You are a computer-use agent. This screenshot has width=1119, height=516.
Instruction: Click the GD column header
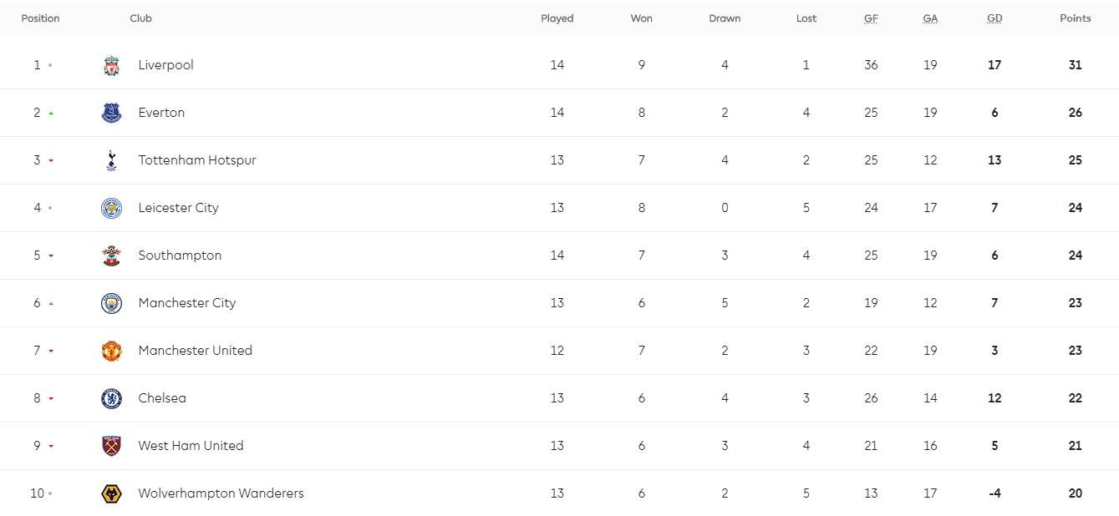point(994,18)
